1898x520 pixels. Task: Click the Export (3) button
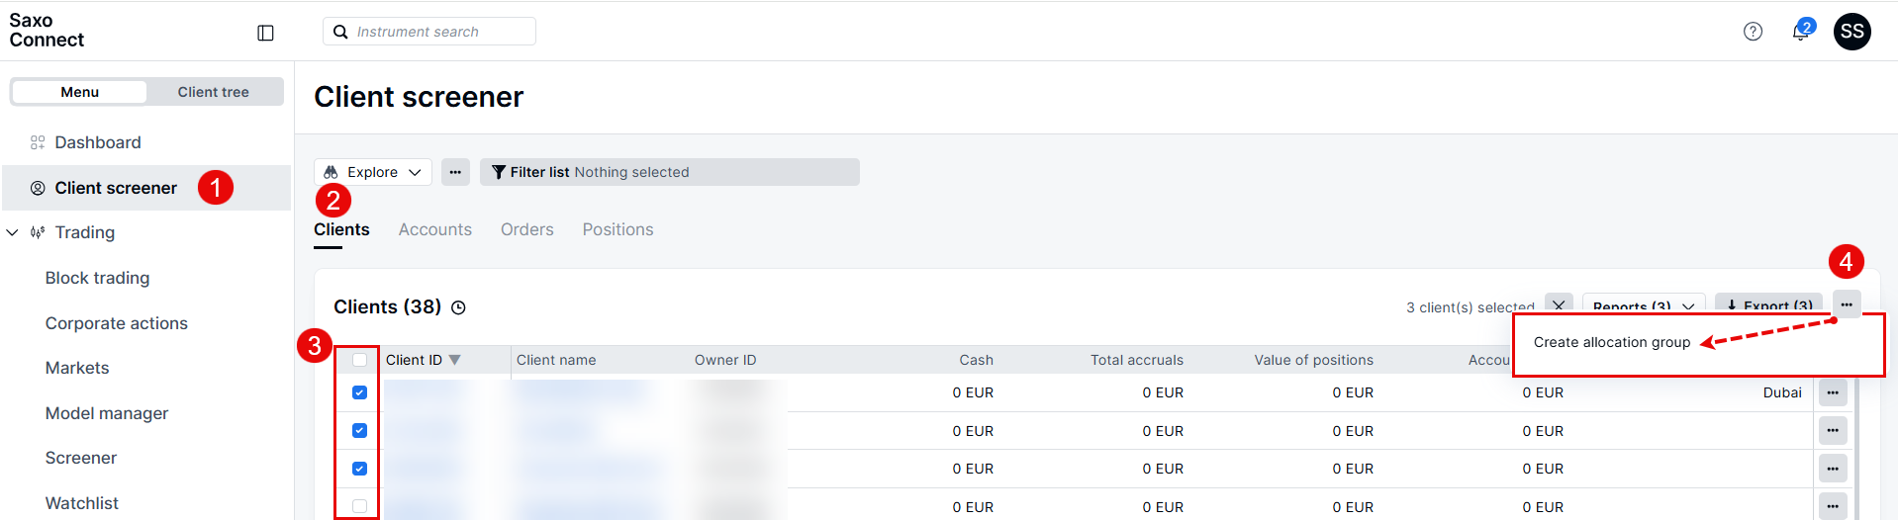[1768, 305]
